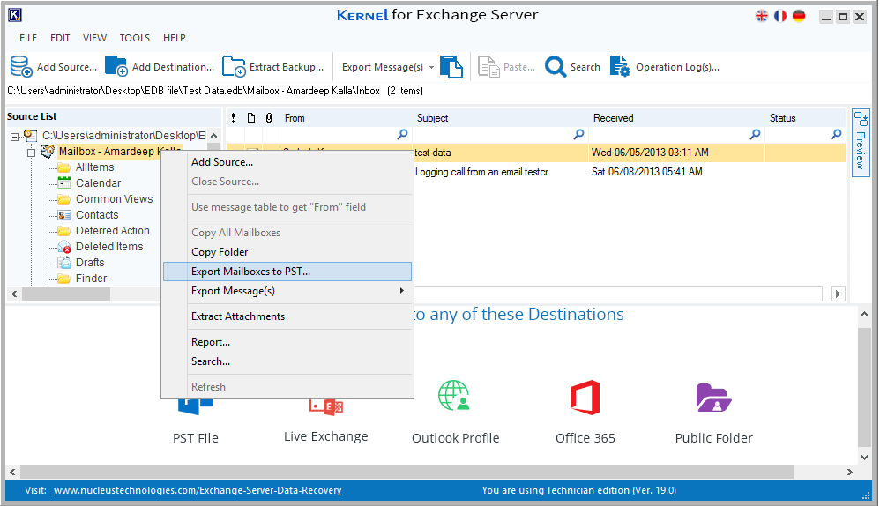Choose Export Mailboxes to PST

tap(287, 272)
